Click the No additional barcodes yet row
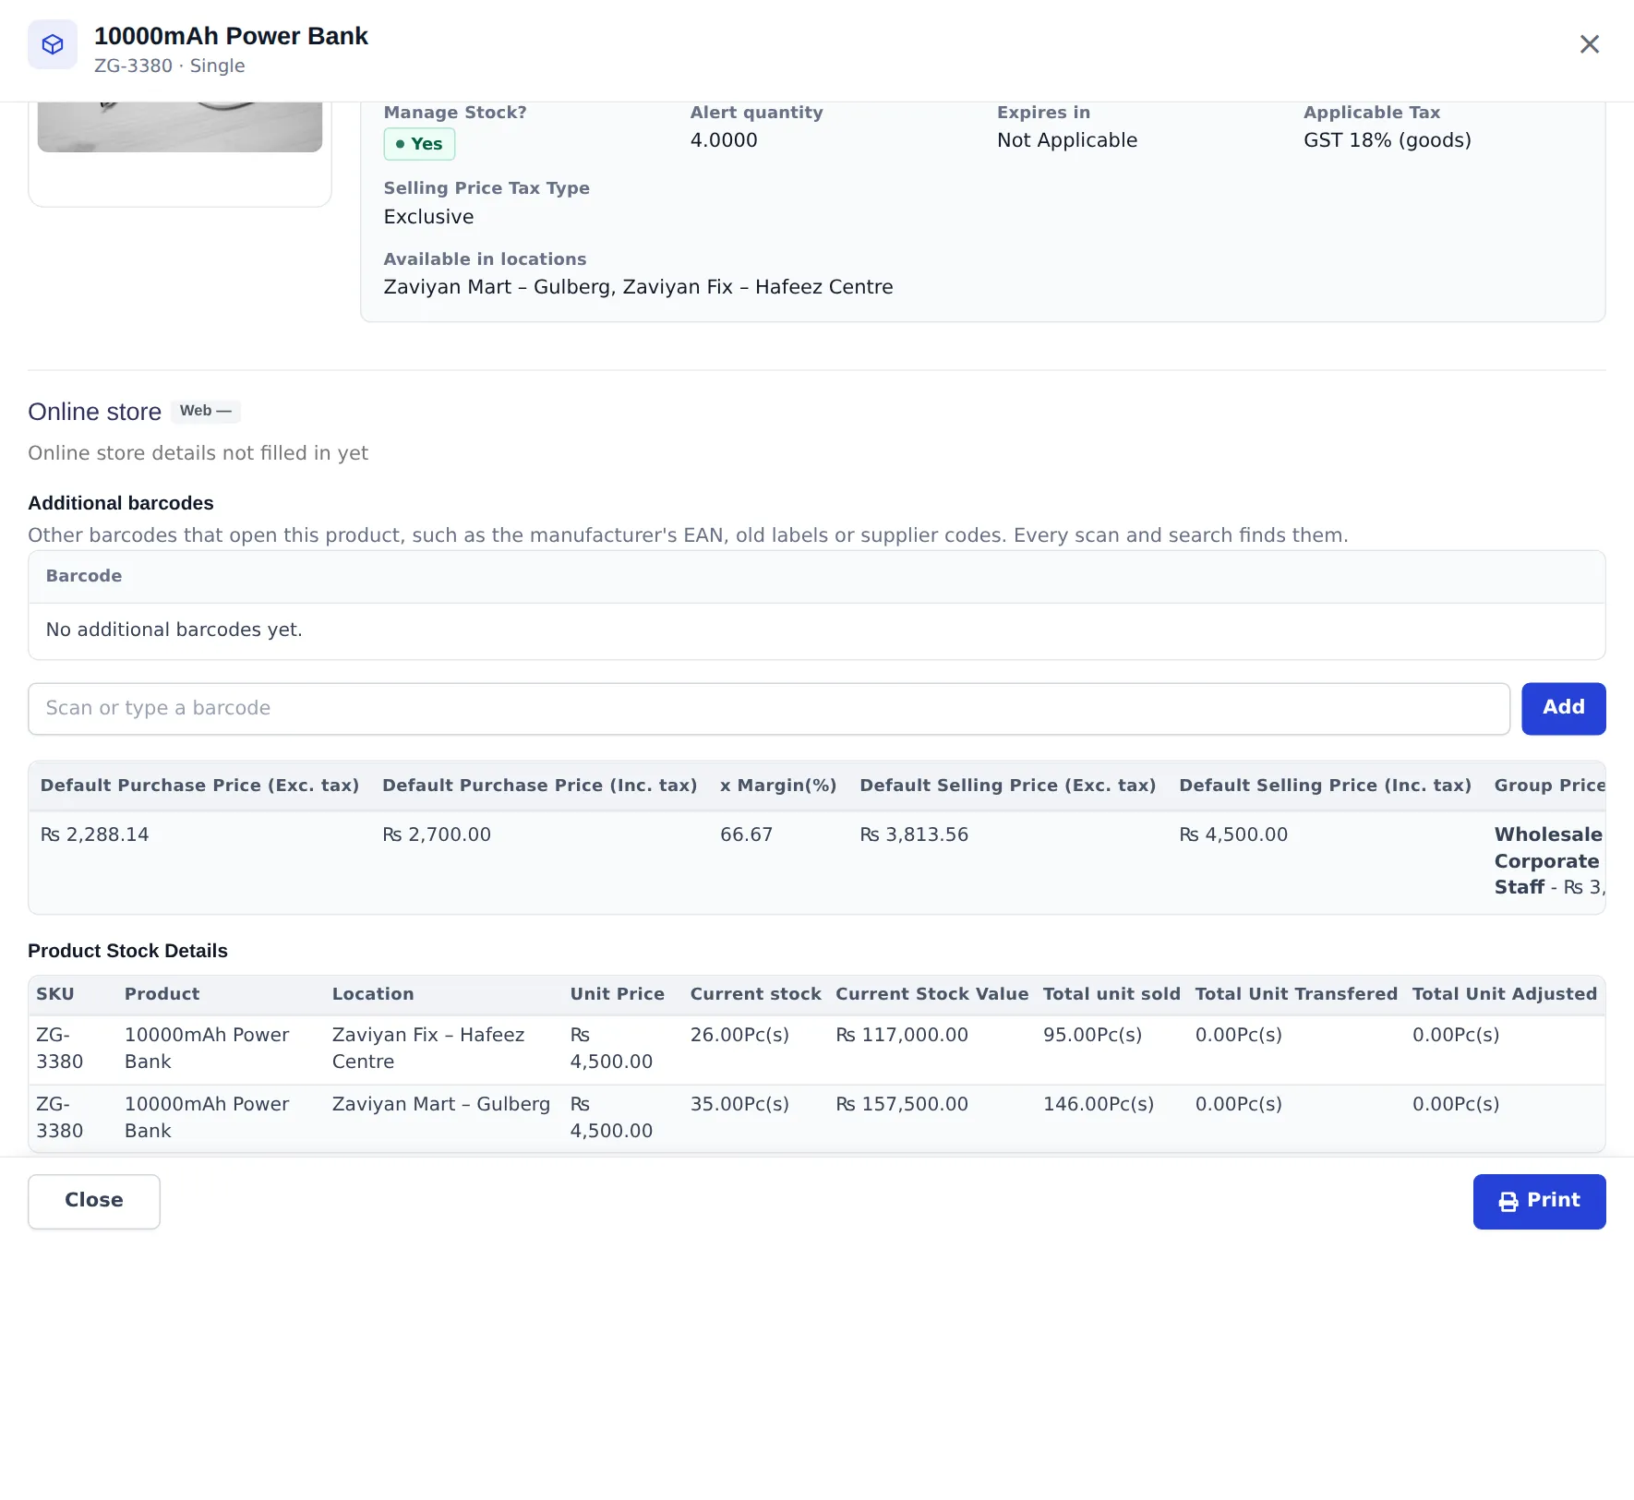The width and height of the screenshot is (1634, 1500). coord(816,630)
